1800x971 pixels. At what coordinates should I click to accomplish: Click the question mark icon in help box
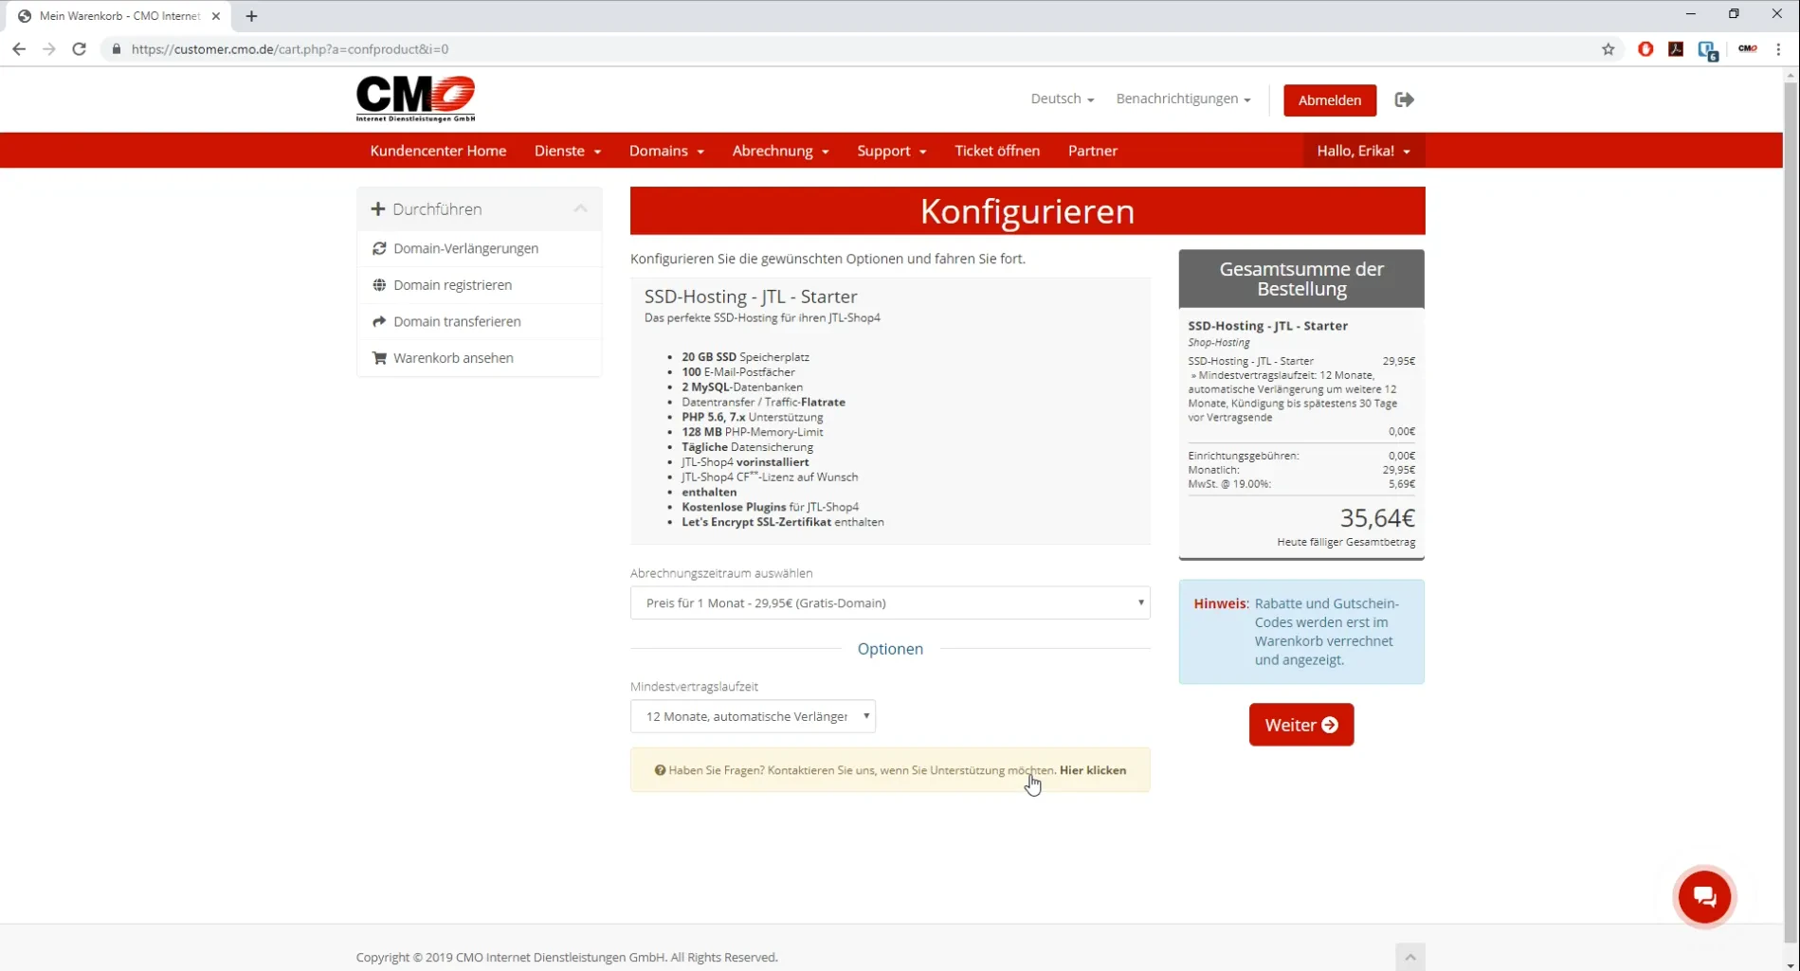[x=660, y=770]
